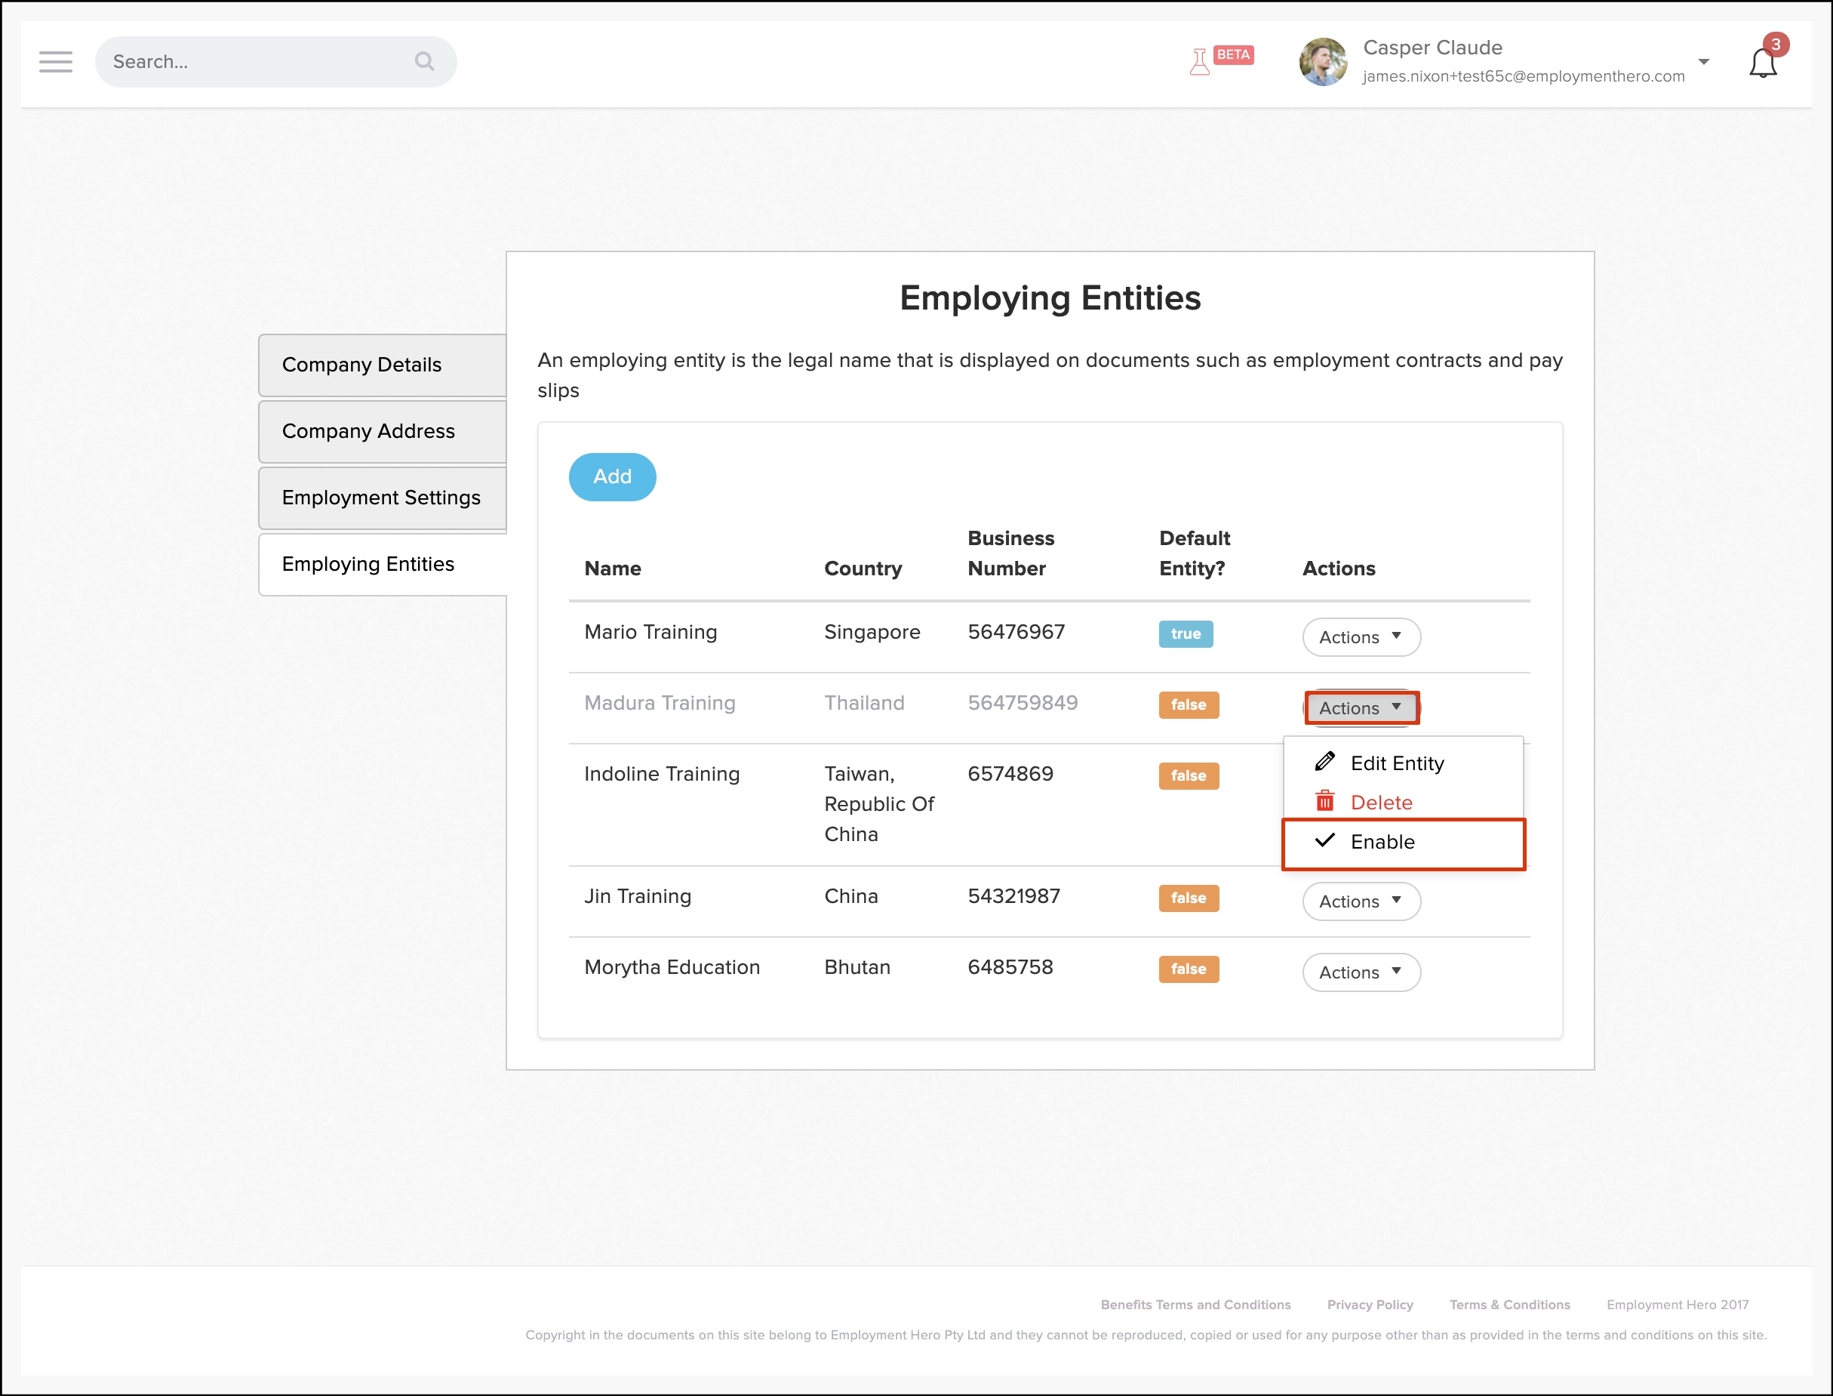Click the pencil icon beside Edit Entity
Viewport: 1833px width, 1396px height.
click(x=1324, y=761)
